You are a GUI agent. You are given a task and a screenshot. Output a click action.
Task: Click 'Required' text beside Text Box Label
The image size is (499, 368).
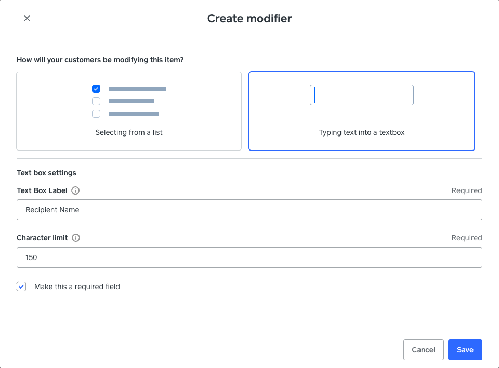466,190
